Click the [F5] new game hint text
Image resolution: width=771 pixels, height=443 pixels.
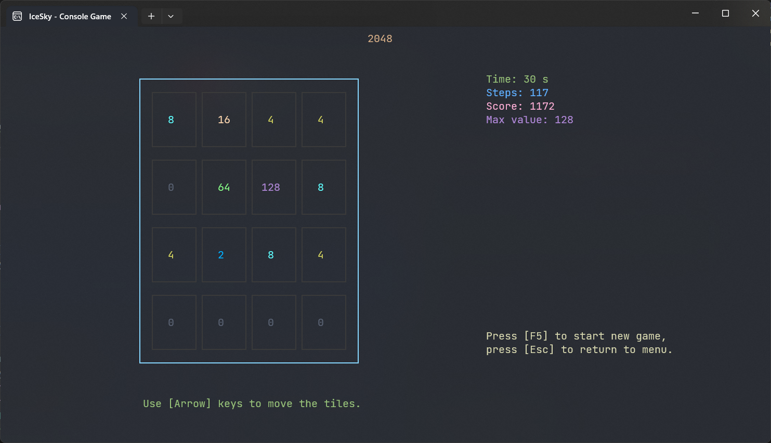pyautogui.click(x=576, y=336)
